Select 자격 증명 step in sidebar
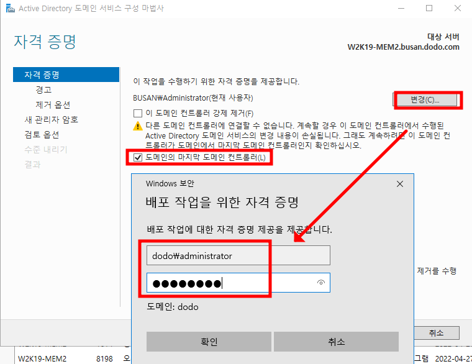 pyautogui.click(x=66, y=75)
